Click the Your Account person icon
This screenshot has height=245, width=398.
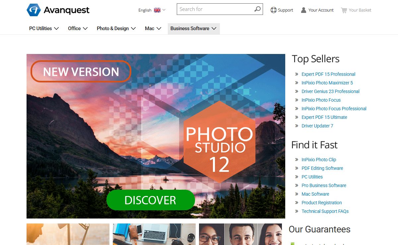(303, 10)
